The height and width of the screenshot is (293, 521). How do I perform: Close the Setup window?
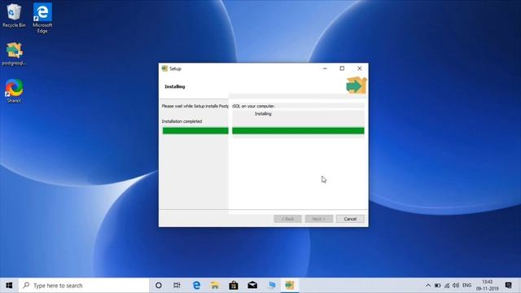[360, 68]
